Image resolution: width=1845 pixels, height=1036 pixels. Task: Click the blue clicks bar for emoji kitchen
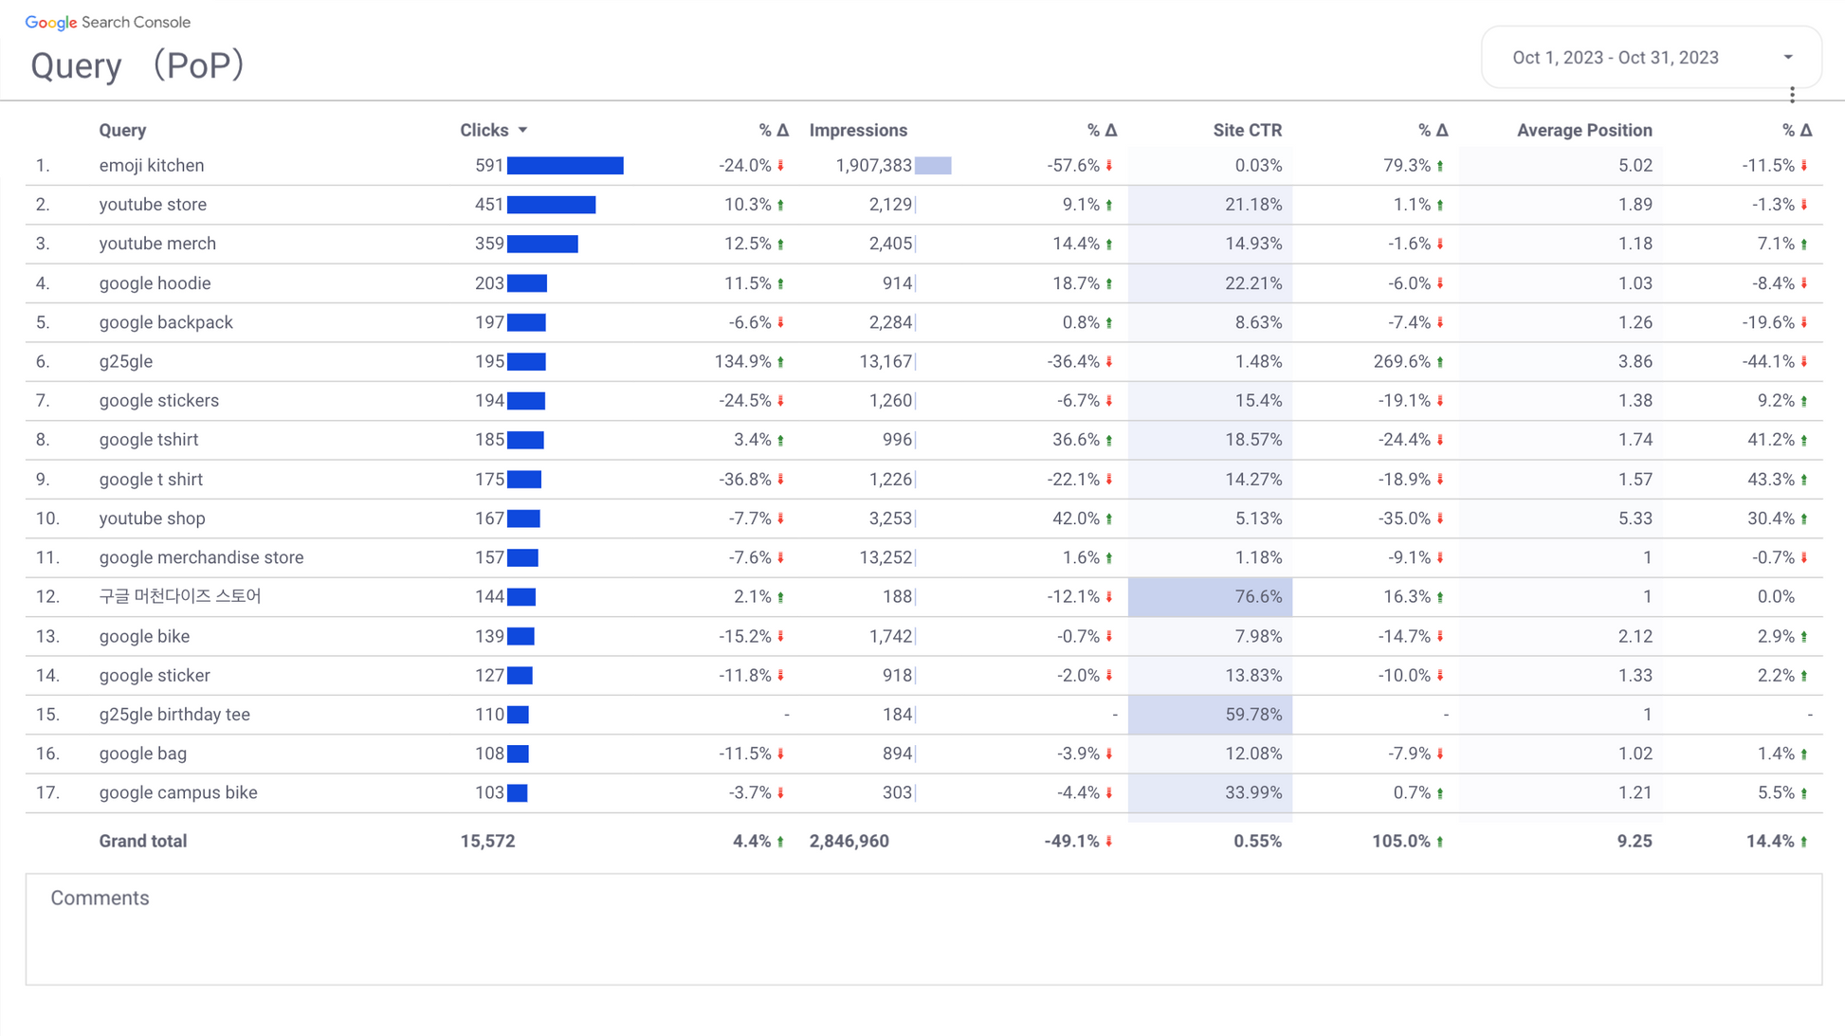(565, 166)
